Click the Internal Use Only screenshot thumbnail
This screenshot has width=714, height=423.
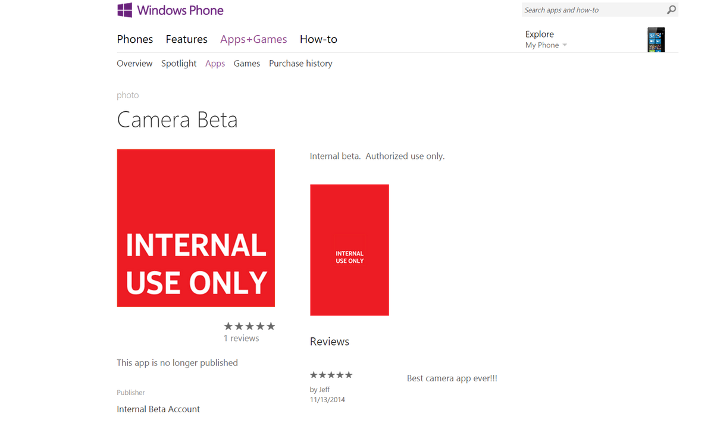tap(349, 249)
